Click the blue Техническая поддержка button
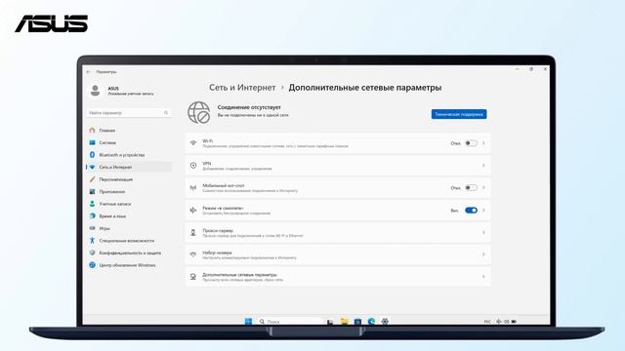 (459, 114)
